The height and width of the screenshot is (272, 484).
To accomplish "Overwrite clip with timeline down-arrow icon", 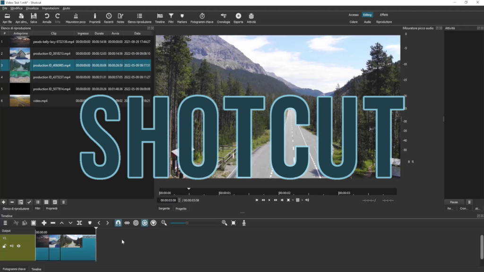I will coord(70,223).
